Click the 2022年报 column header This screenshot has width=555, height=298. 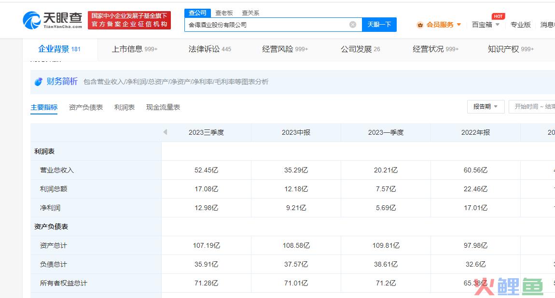475,132
